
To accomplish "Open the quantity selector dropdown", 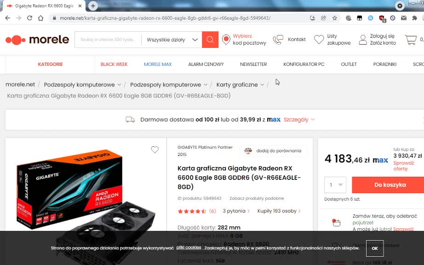I will pos(335,184).
